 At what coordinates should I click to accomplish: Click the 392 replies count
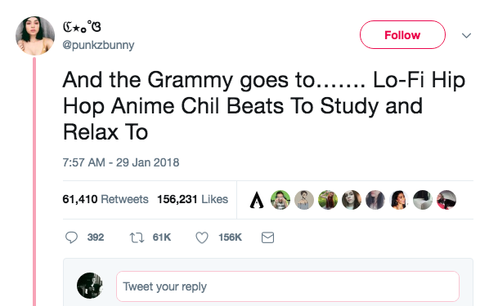click(x=96, y=237)
